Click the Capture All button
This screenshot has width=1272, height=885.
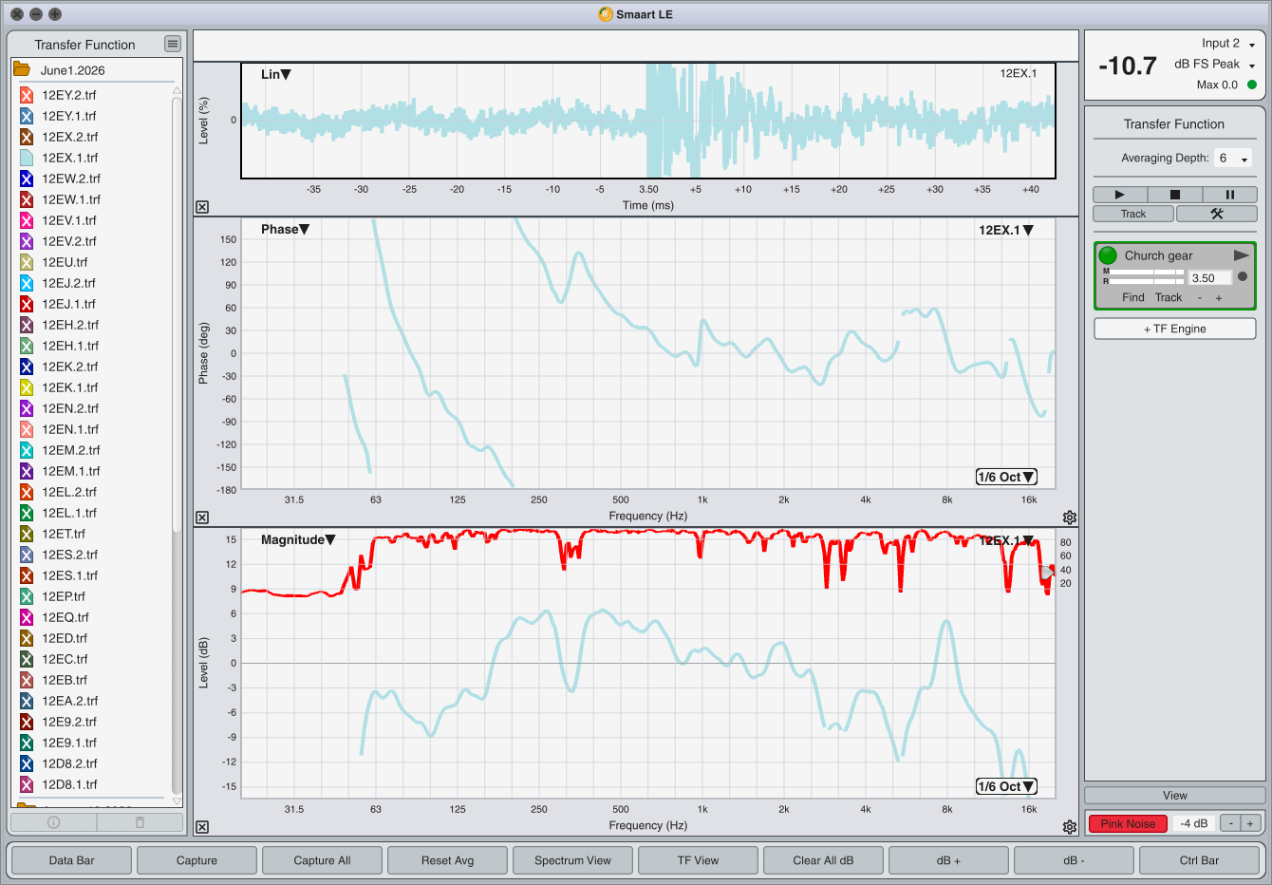point(322,860)
